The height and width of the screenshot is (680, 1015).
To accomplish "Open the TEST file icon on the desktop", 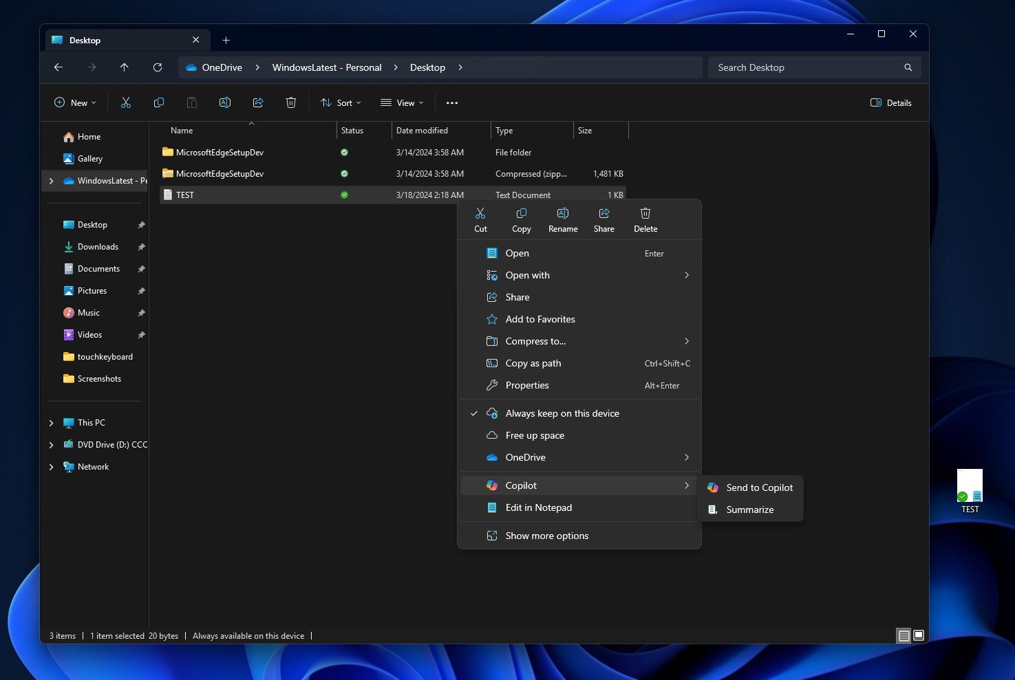I will pos(970,490).
